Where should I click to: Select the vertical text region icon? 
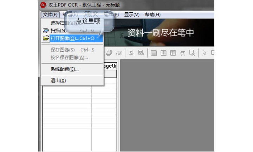(x=163, y=53)
